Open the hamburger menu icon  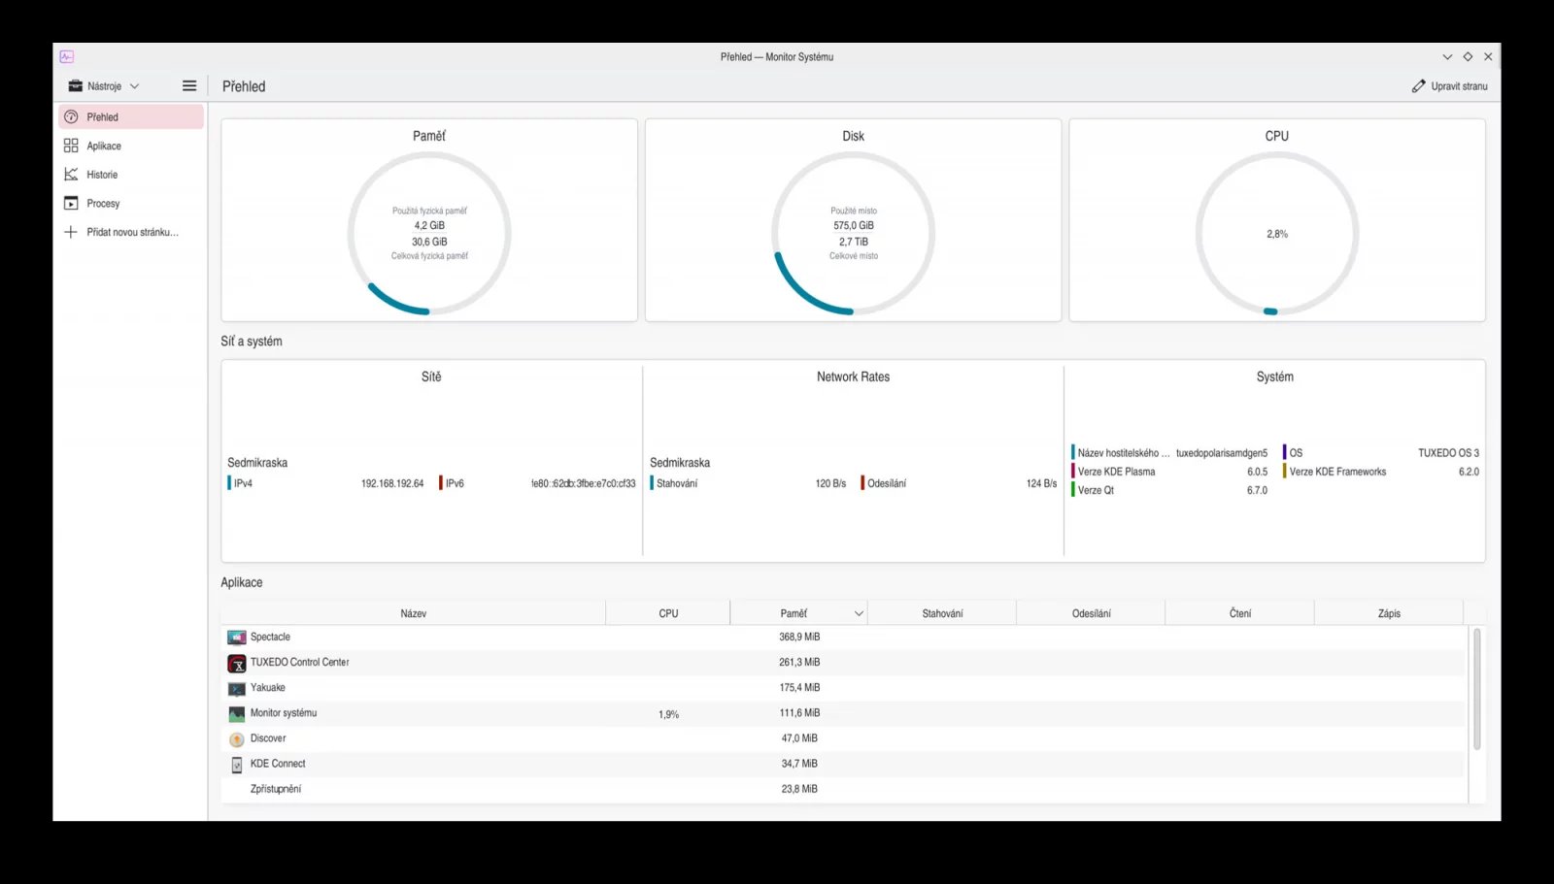[x=189, y=86]
